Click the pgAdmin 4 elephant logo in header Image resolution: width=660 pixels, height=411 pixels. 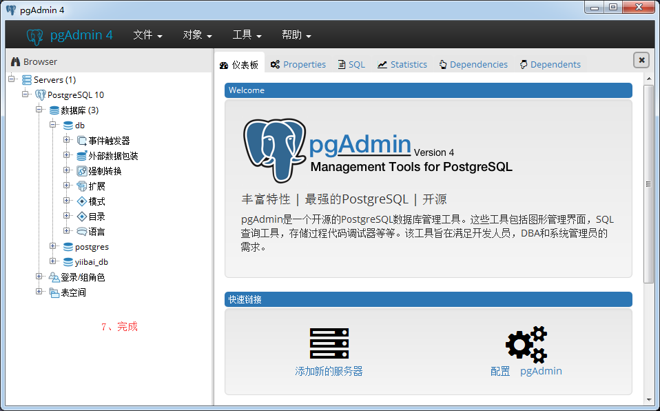(35, 37)
